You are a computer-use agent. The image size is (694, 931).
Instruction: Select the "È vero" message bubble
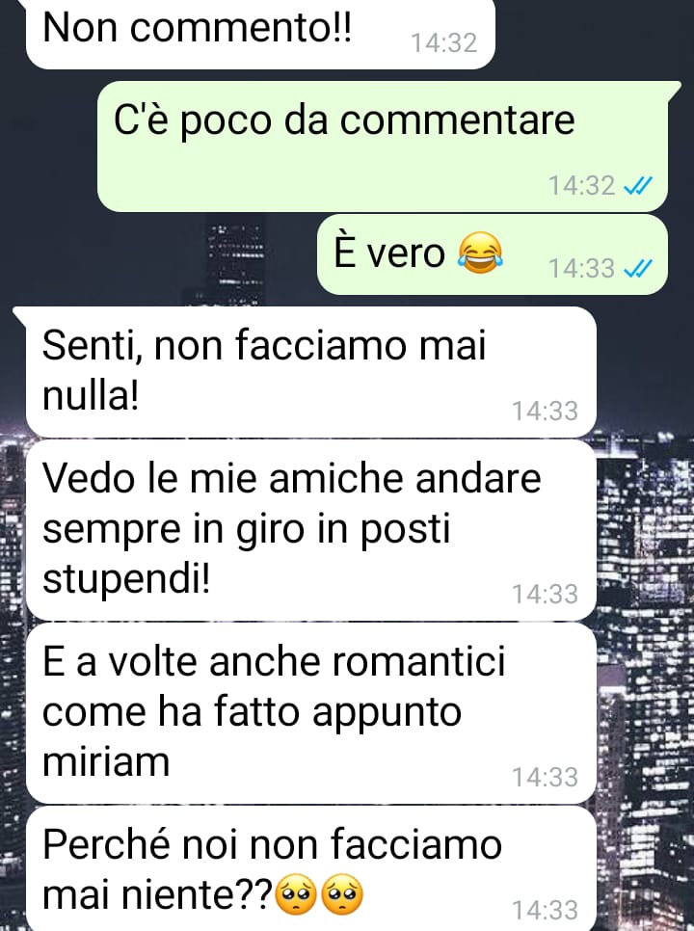(x=493, y=254)
